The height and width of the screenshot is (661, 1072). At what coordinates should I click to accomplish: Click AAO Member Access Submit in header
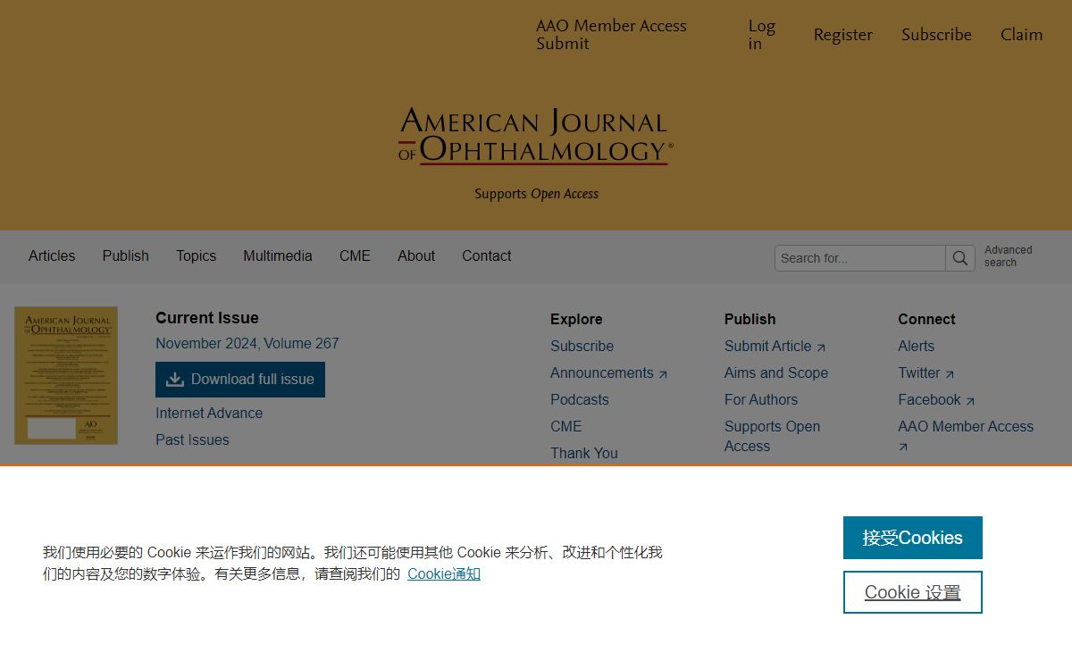(x=611, y=35)
